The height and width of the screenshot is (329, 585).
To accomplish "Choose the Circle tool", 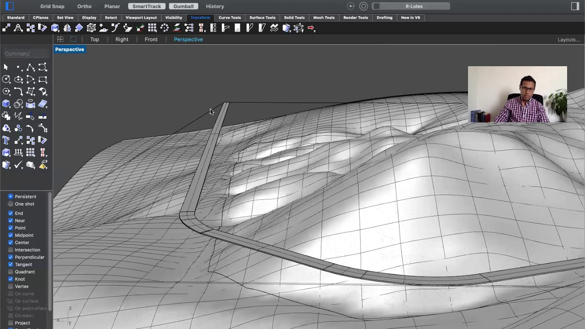I will [6, 80].
